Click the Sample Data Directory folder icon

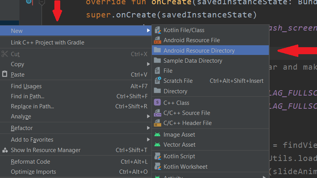157,61
